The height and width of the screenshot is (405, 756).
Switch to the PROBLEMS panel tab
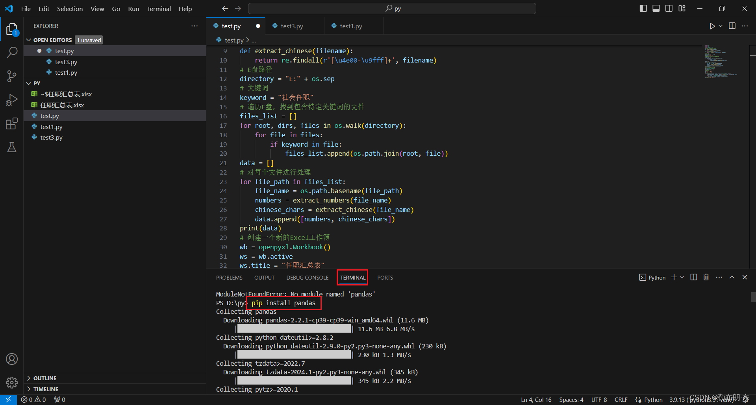(229, 278)
